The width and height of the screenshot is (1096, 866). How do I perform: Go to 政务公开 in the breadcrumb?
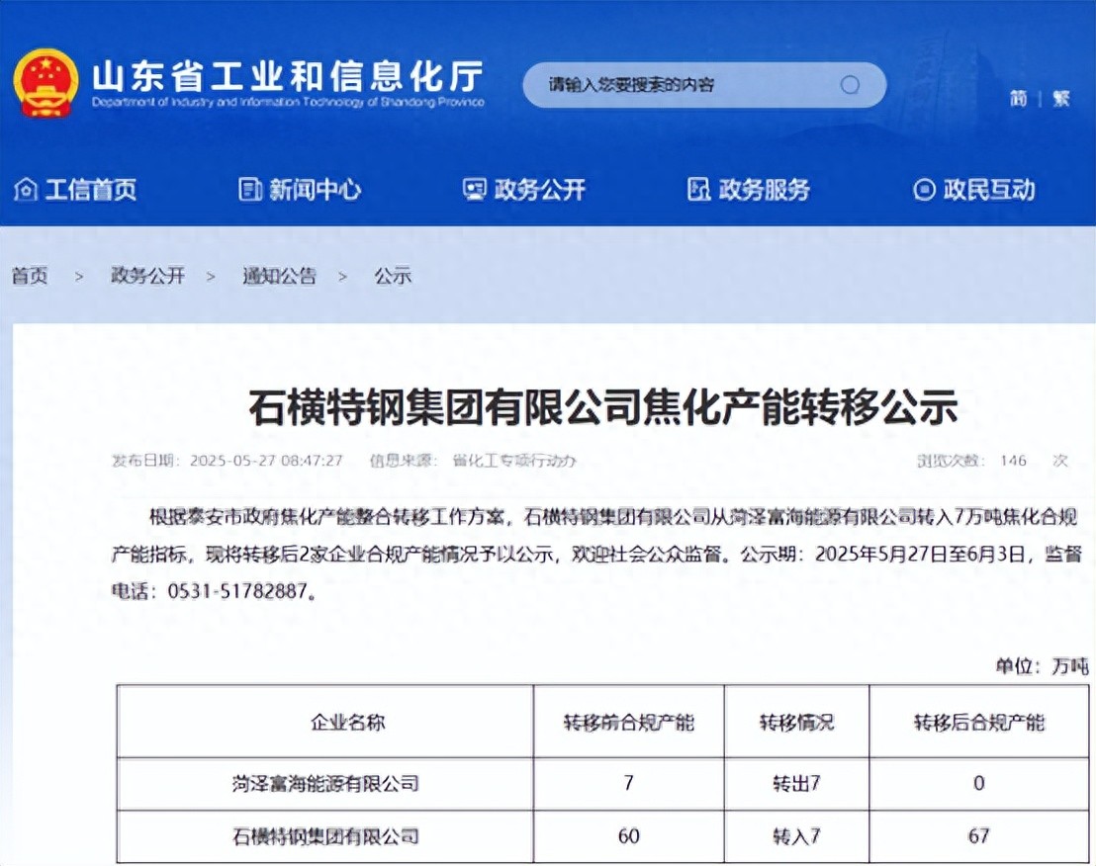(x=147, y=276)
